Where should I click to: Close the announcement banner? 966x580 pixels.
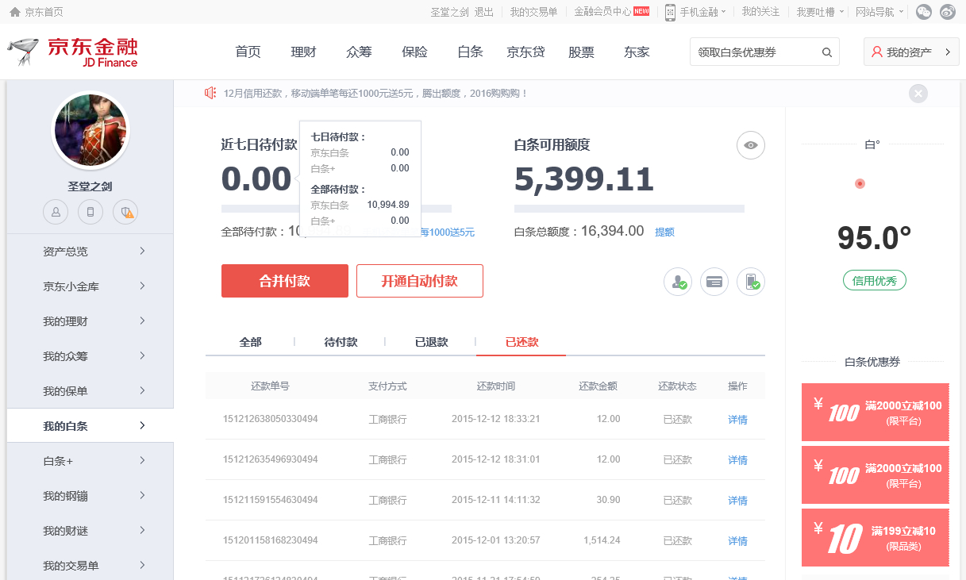[x=918, y=94]
